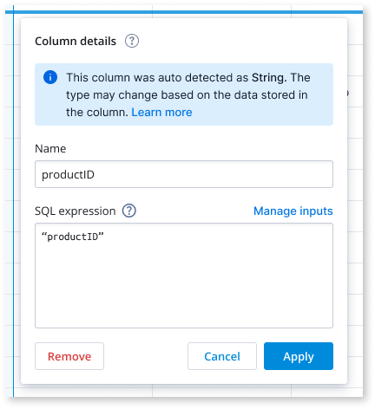The width and height of the screenshot is (375, 409).
Task: Focus the Name field containing productID
Action: [x=184, y=174]
